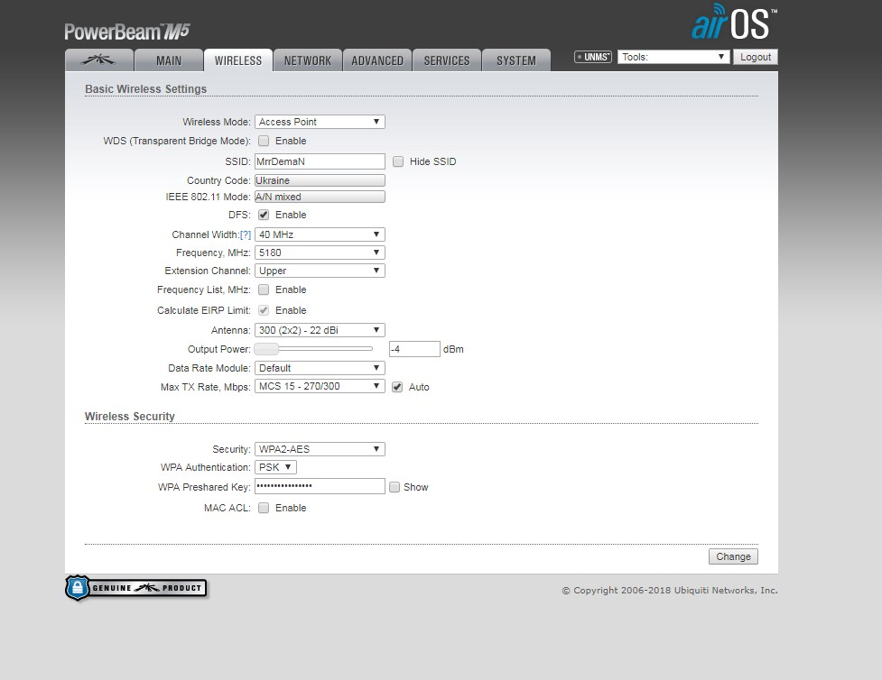Check Show preshared key checkbox
This screenshot has width=882, height=680.
pyautogui.click(x=395, y=487)
